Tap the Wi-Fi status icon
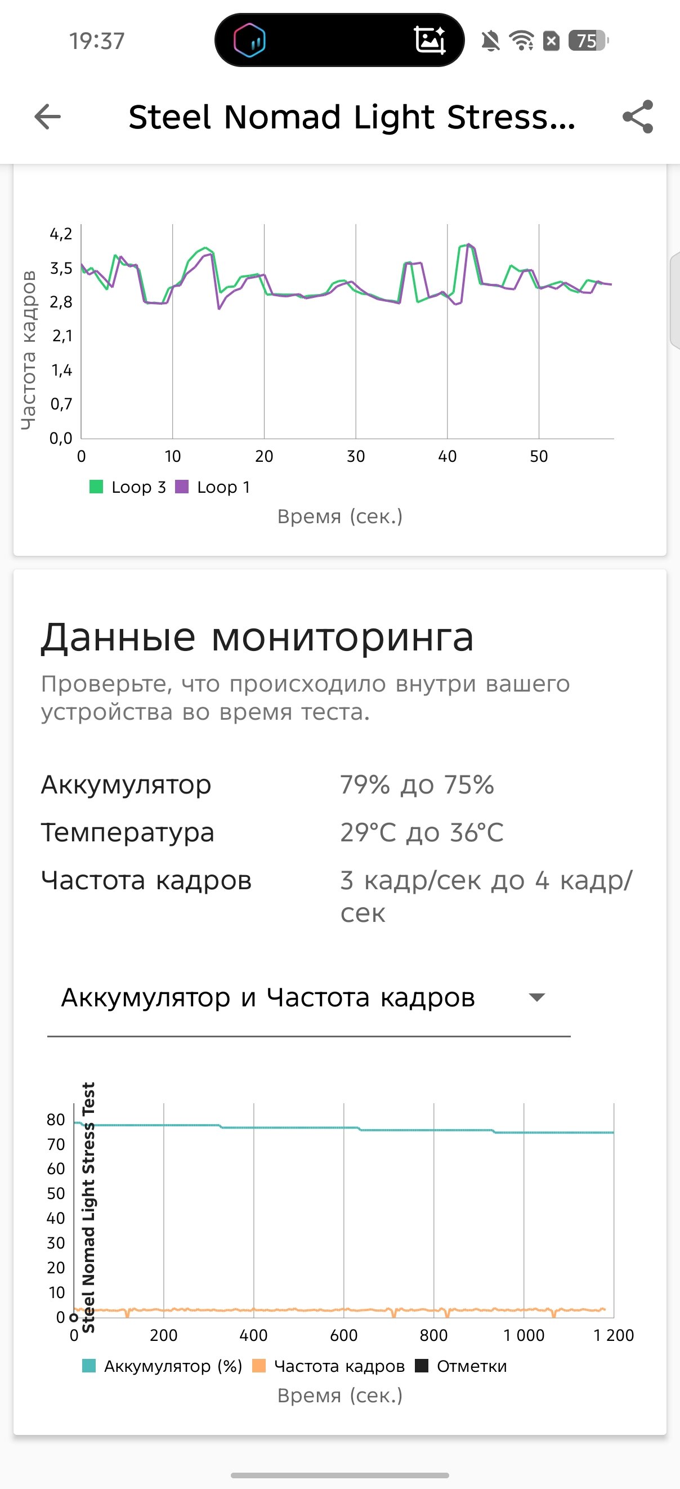 (x=521, y=41)
